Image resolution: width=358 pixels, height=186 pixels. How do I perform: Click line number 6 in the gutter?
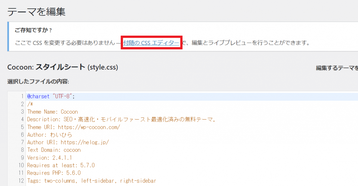pyautogui.click(x=22, y=135)
